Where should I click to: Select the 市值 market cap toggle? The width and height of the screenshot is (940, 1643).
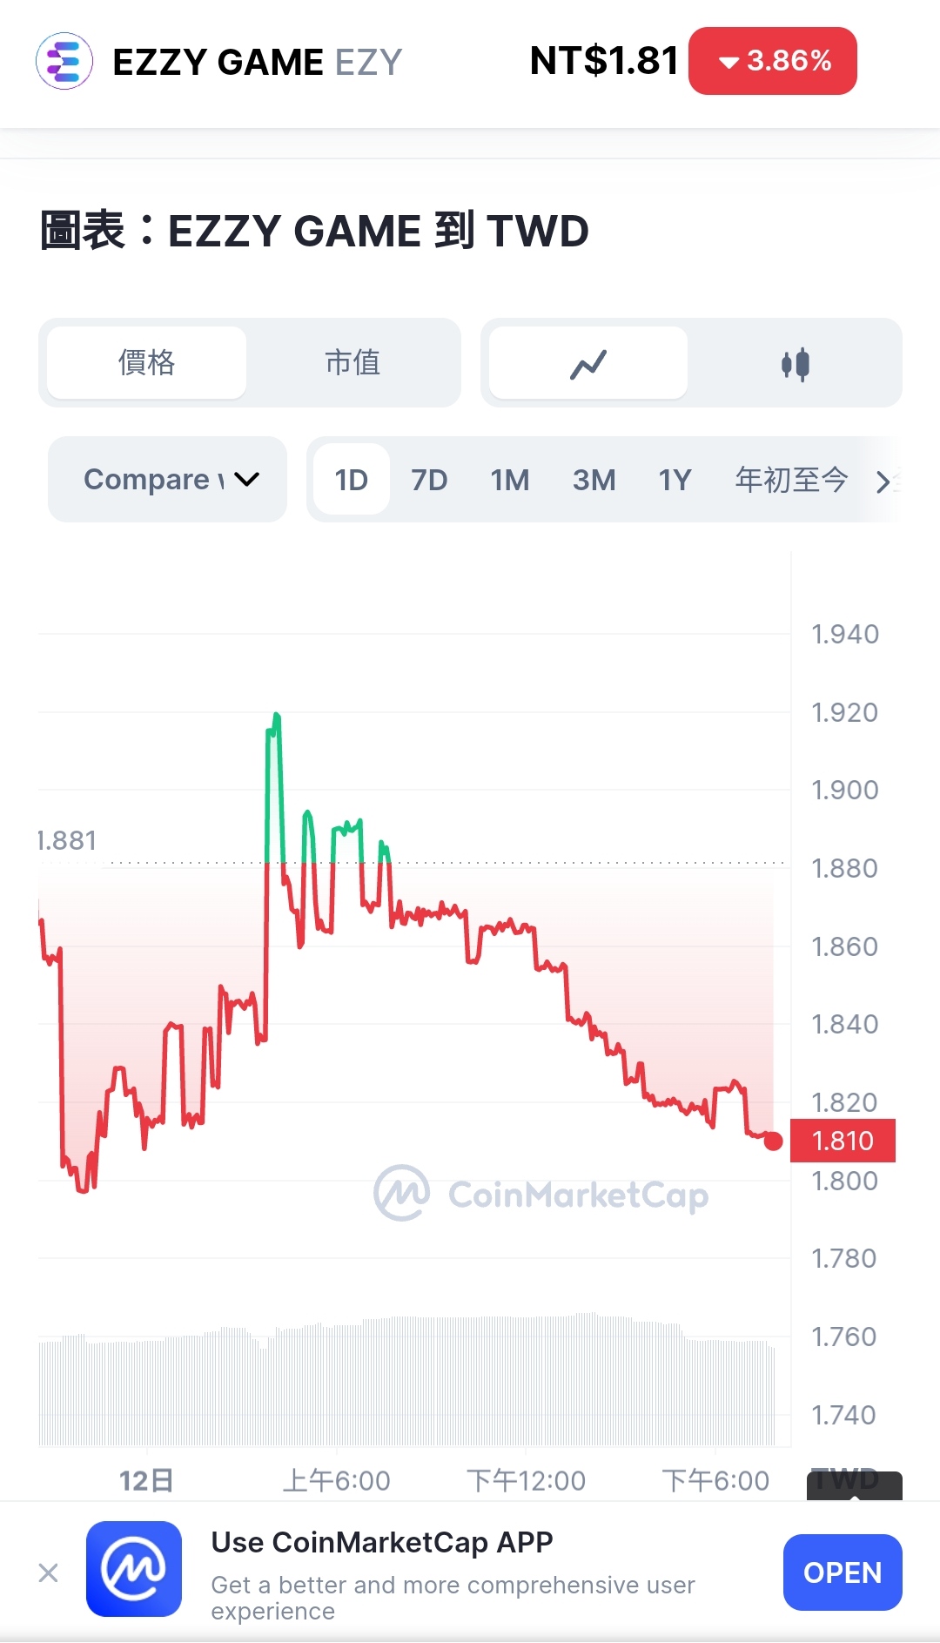pos(352,362)
